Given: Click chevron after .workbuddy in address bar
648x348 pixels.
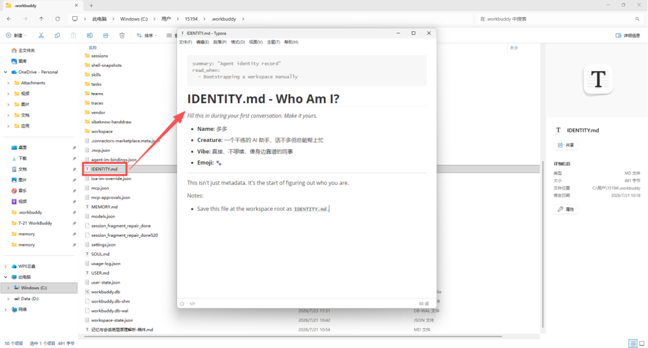Looking at the screenshot, I should click(x=243, y=19).
